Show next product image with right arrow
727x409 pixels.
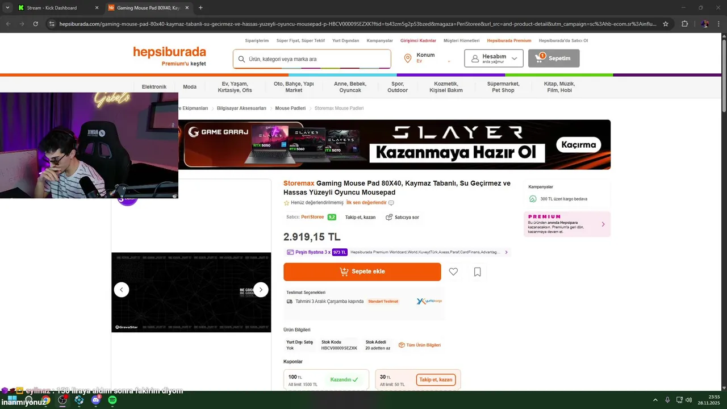261,290
